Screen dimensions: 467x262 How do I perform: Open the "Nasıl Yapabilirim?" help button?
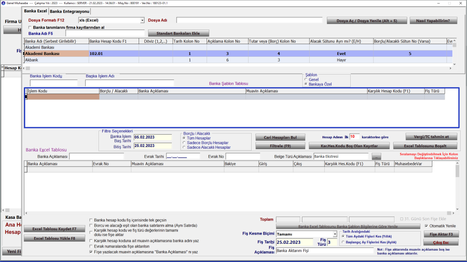point(433,21)
